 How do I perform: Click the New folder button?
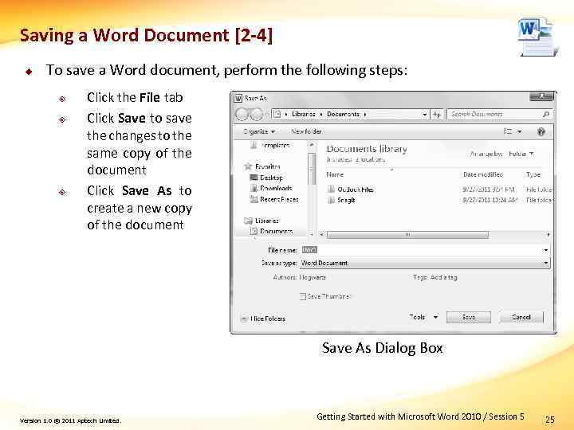coord(306,131)
